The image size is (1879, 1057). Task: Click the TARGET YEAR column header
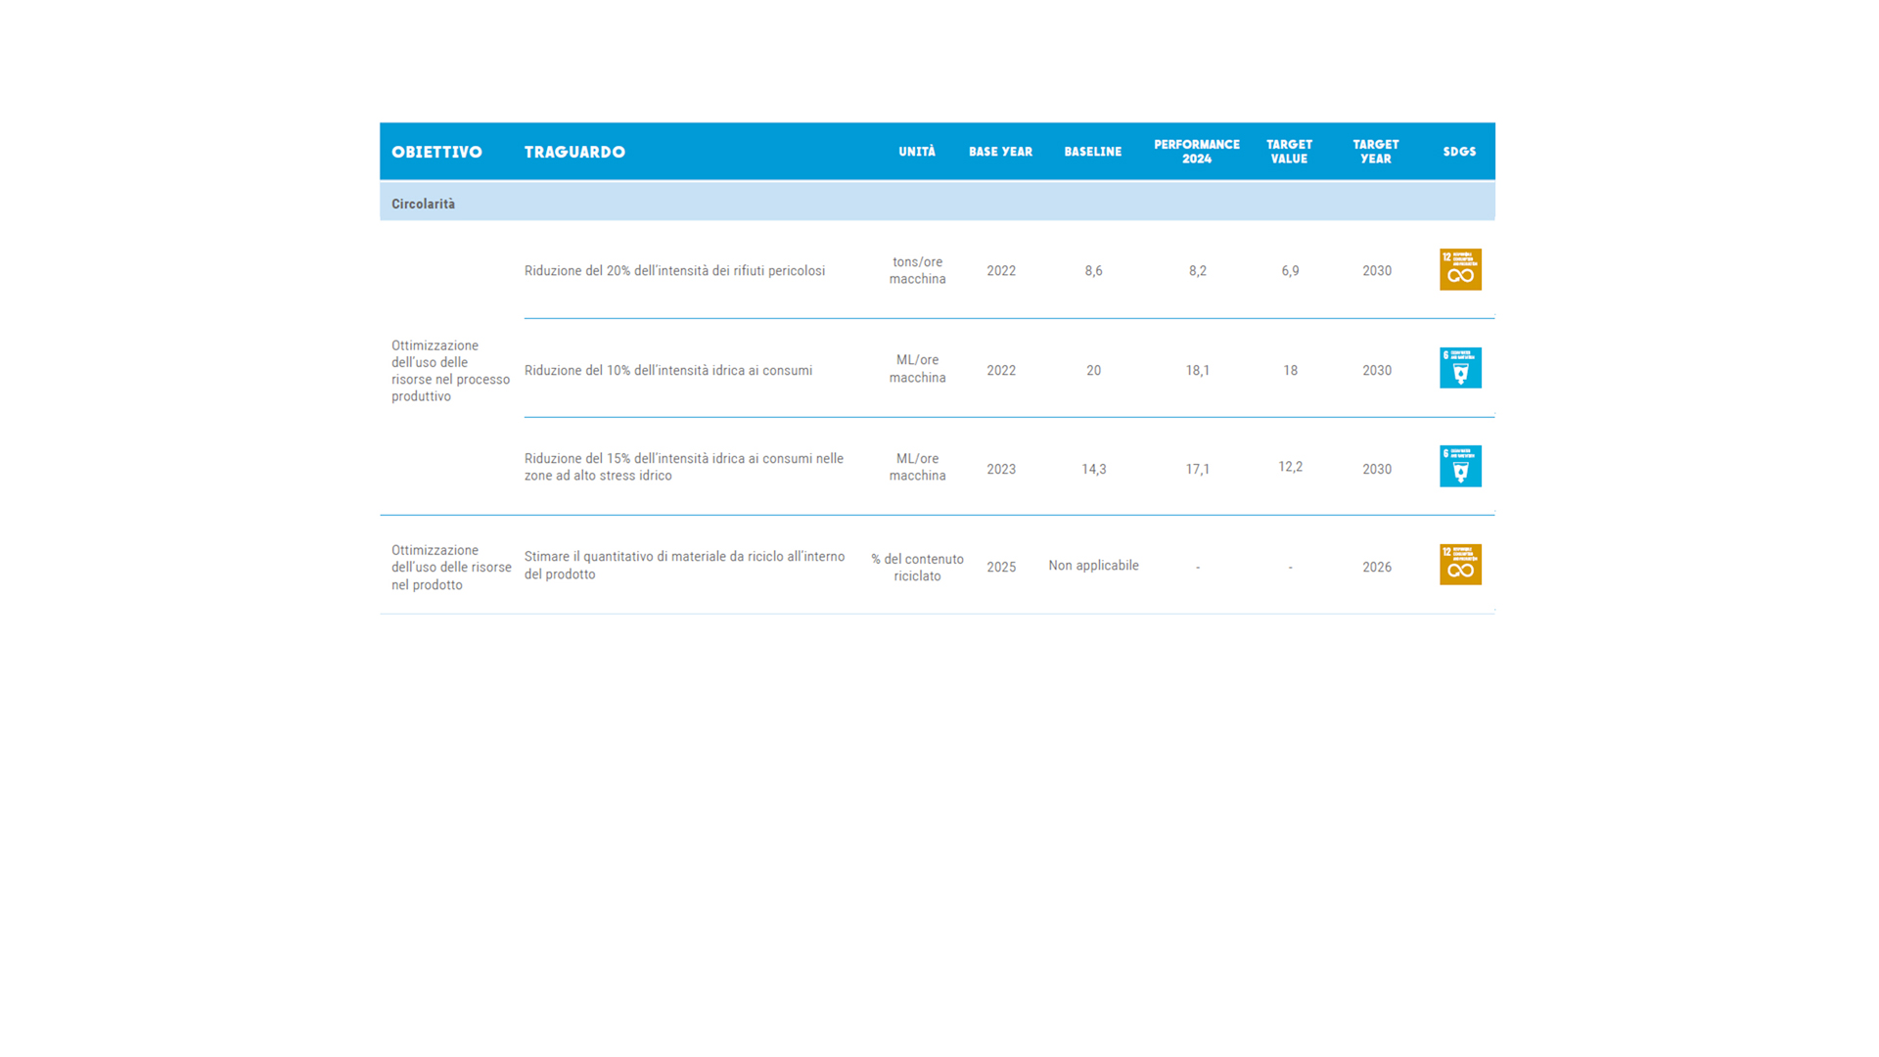click(x=1376, y=152)
